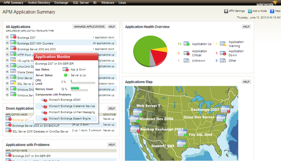Click Help in All Applications panel
Screen dimensions: 281x161
pos(111,27)
